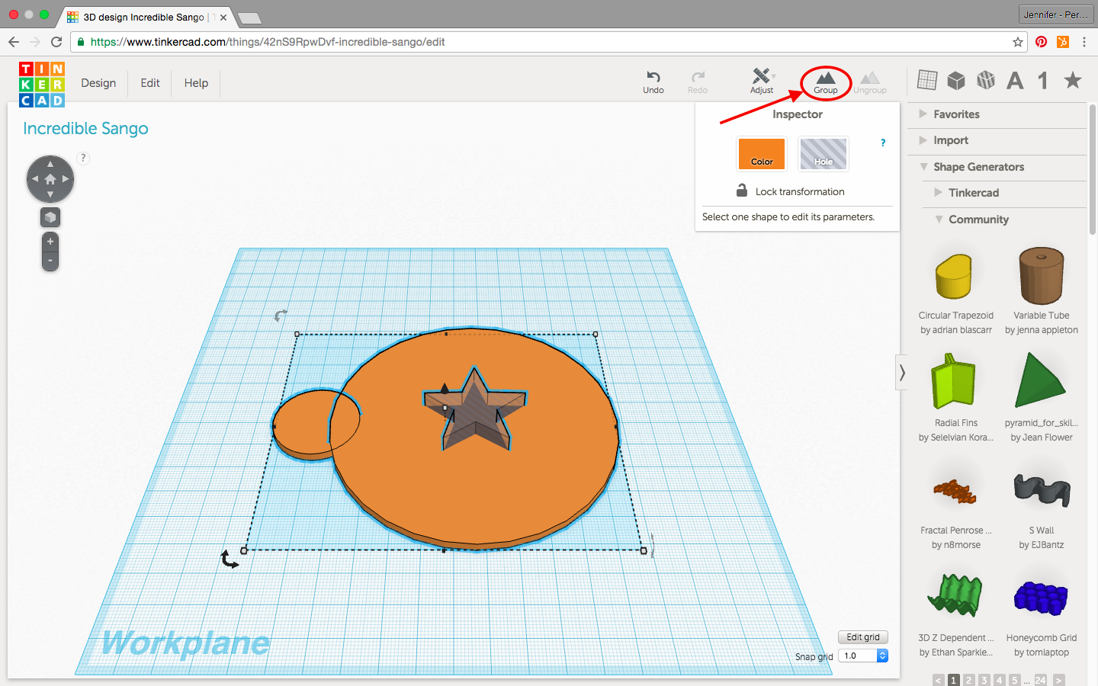The width and height of the screenshot is (1098, 686).
Task: Open the letters shape category
Action: 1015,80
